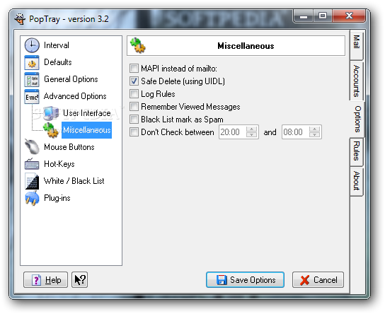385x314 pixels.
Task: Select the Options tab
Action: point(357,119)
